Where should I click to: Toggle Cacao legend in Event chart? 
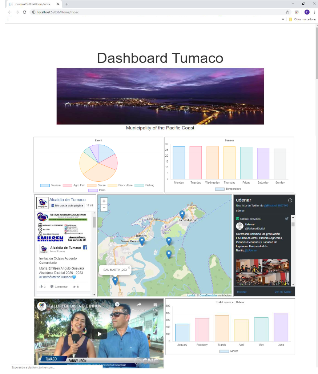[x=96, y=185]
